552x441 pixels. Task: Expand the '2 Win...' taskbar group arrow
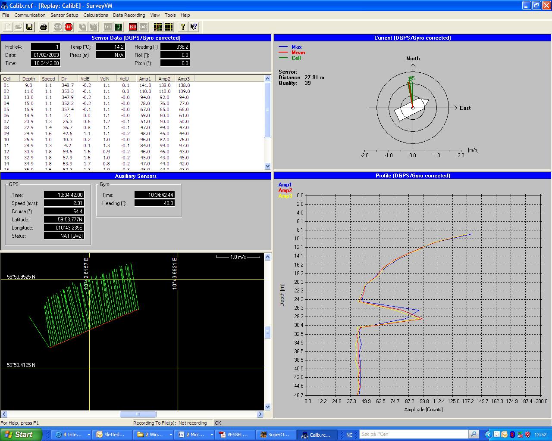coord(171,435)
